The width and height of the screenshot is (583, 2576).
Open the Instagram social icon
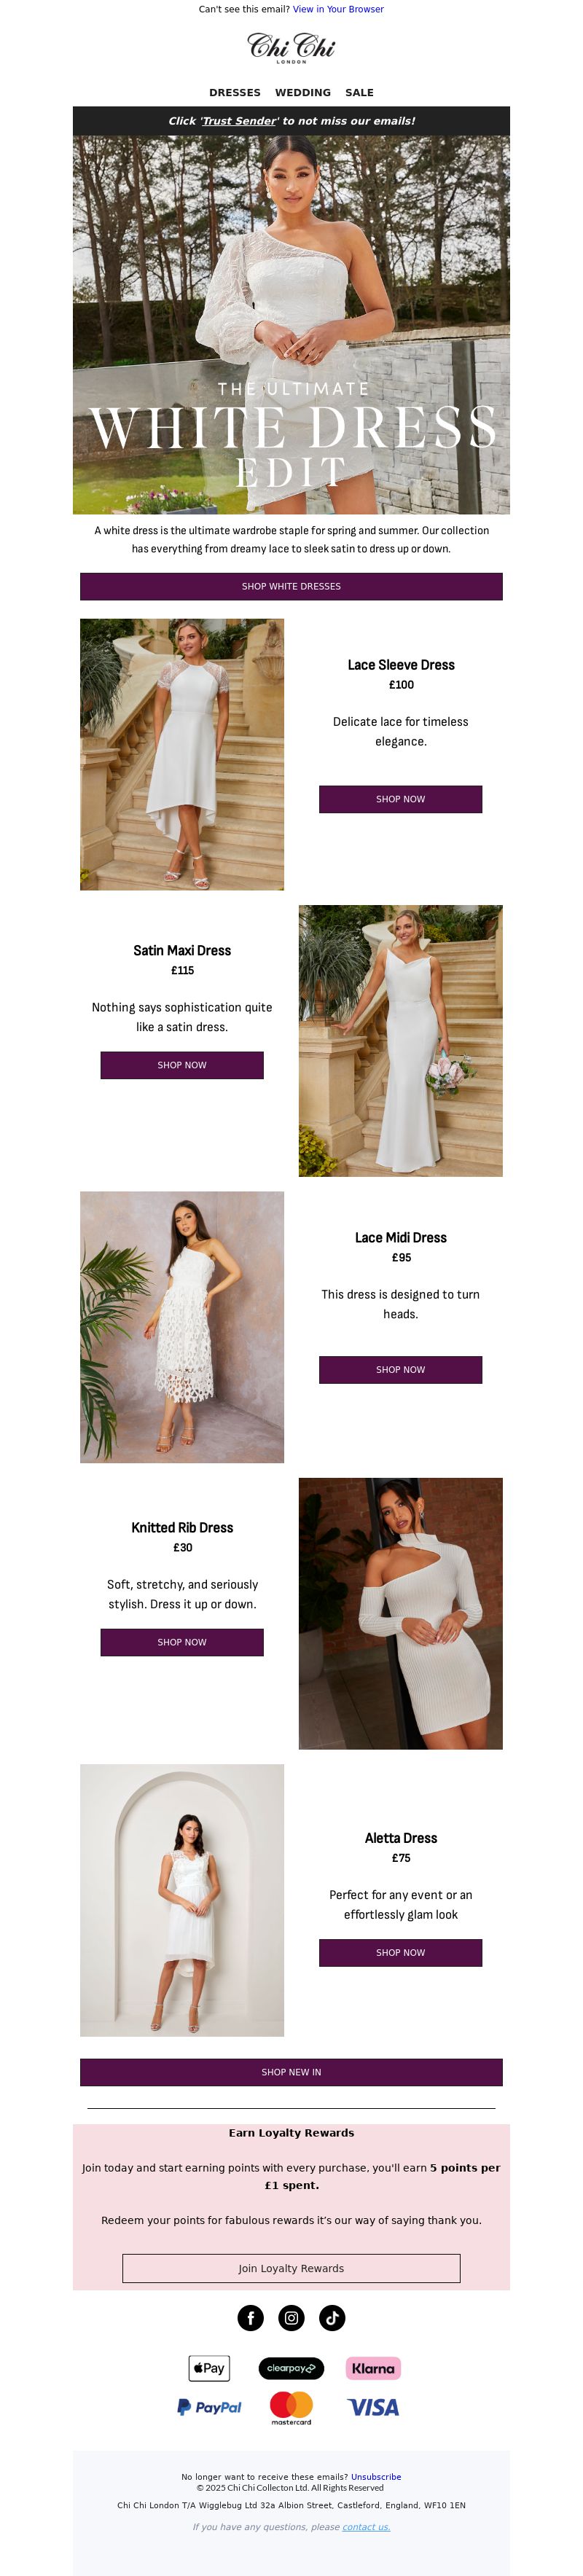click(x=291, y=2318)
